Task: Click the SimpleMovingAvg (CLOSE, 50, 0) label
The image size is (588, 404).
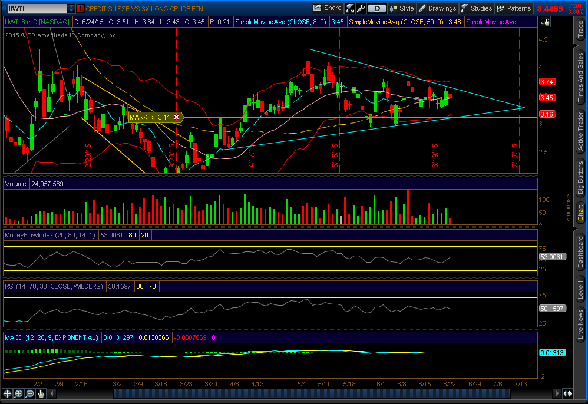Action: (x=396, y=22)
